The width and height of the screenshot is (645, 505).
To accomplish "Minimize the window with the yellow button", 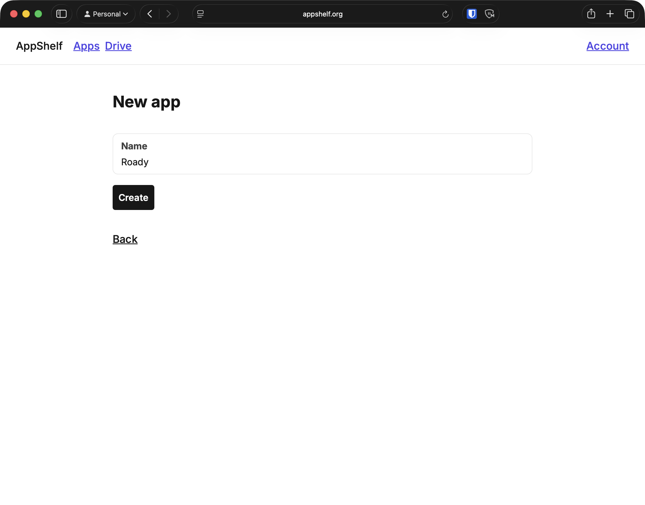I will tap(26, 14).
